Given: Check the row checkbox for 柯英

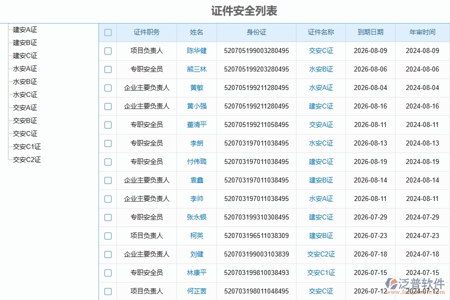Looking at the screenshot, I should coord(108,235).
